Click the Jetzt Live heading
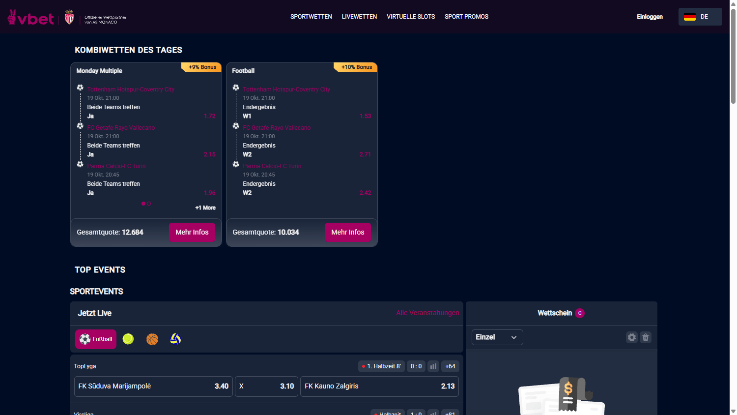The width and height of the screenshot is (737, 415). [94, 313]
